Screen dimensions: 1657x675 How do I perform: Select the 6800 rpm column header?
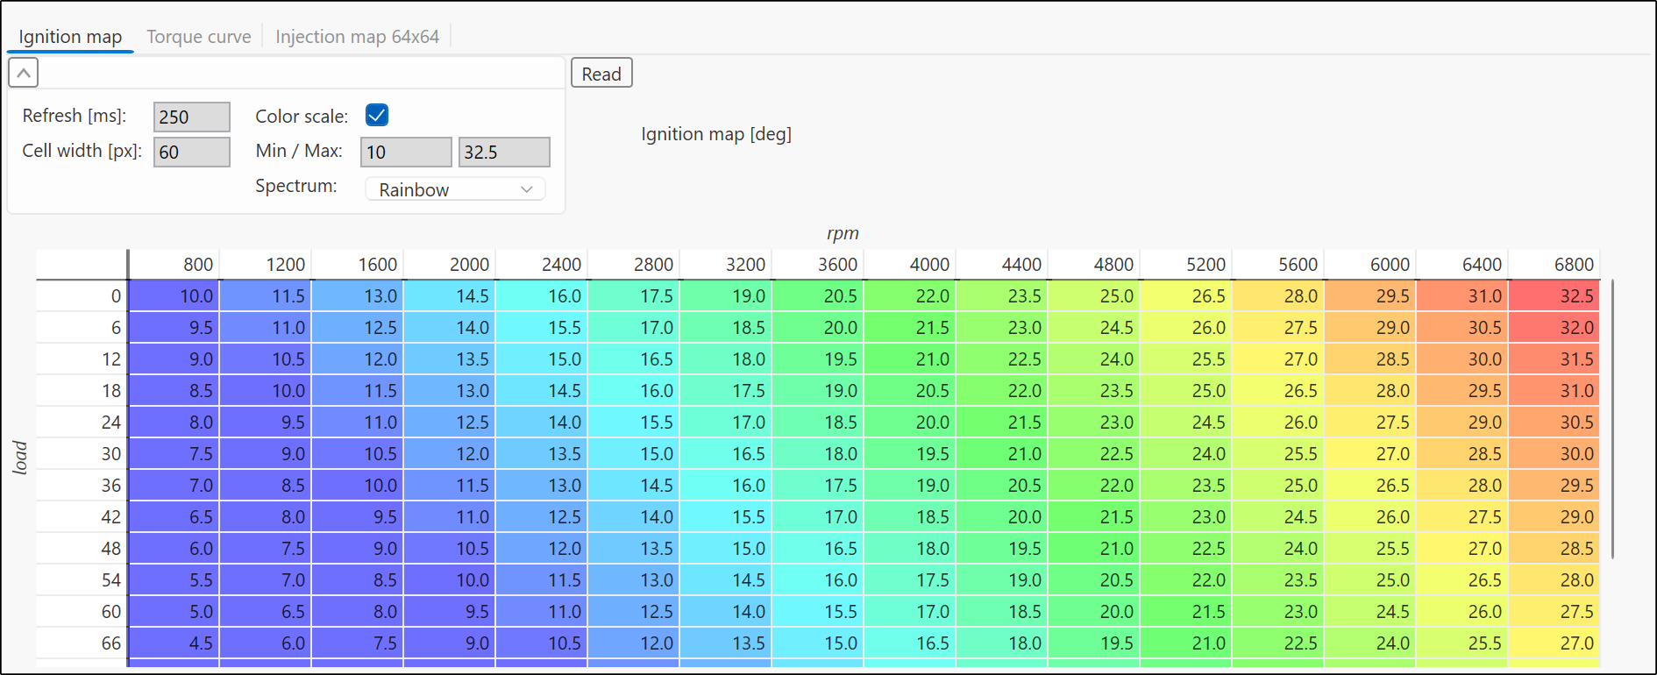click(x=1554, y=264)
